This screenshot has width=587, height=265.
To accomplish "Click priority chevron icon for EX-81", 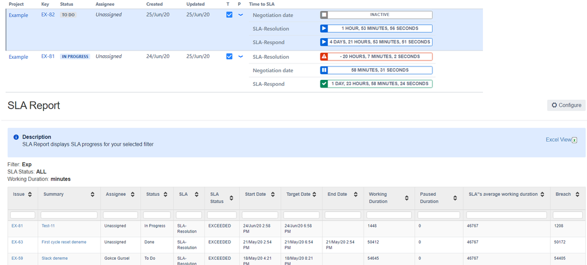I will coord(241,56).
